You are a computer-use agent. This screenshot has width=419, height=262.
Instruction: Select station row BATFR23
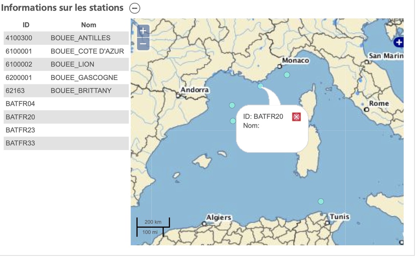coord(66,130)
